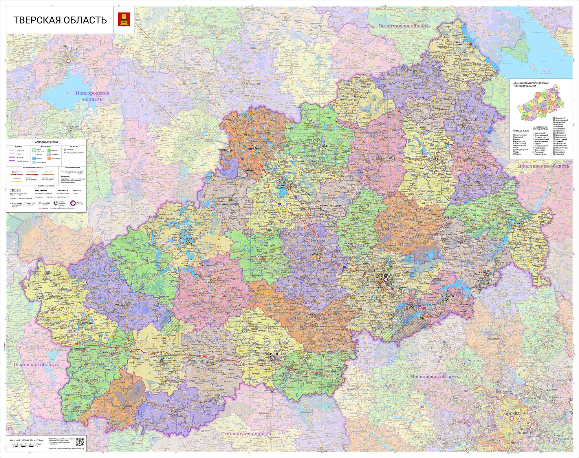Click the 'РЖЕВ' city label
This screenshot has width=579, height=458.
274,354
